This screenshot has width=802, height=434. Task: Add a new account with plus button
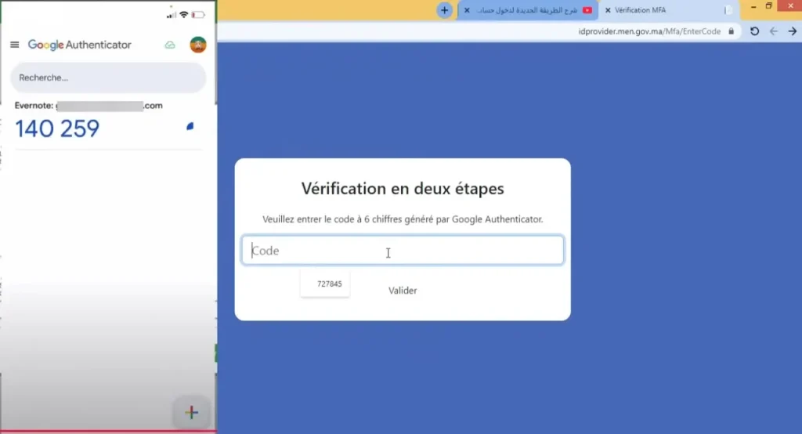(191, 412)
